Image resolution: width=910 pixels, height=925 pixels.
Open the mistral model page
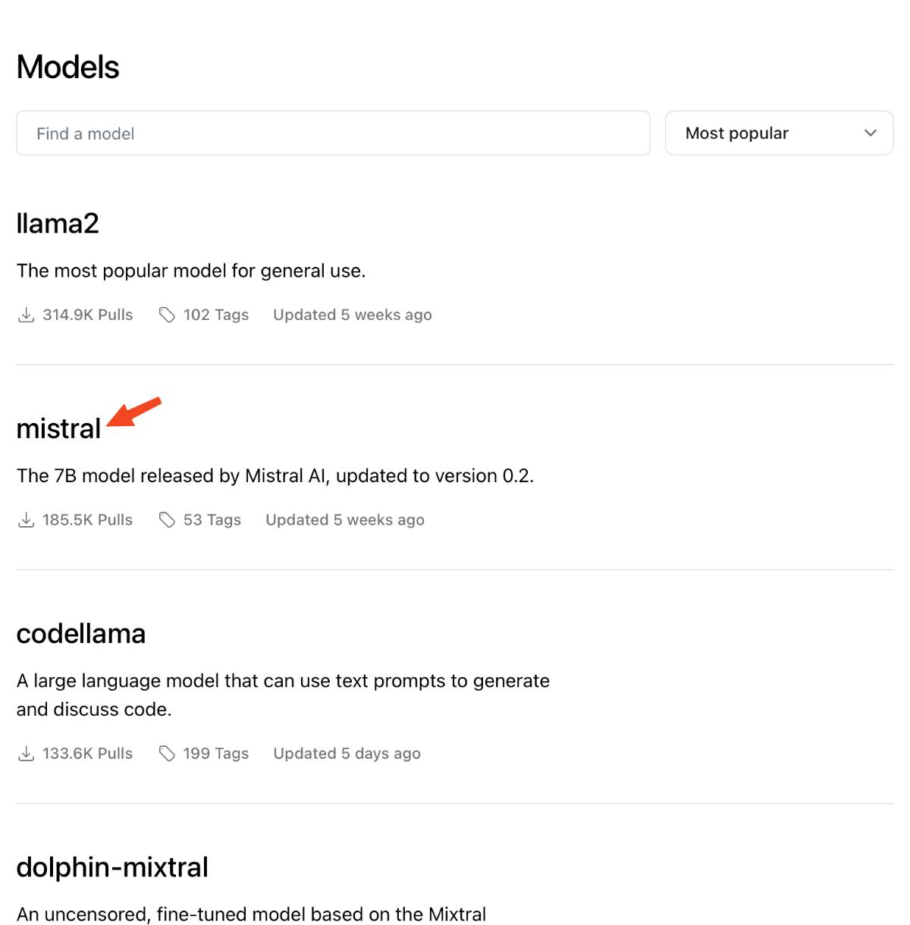click(58, 428)
